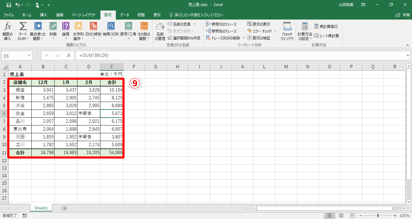Open the Text (文字列操作) functions list
This screenshot has width=412, height=219.
[78, 31]
